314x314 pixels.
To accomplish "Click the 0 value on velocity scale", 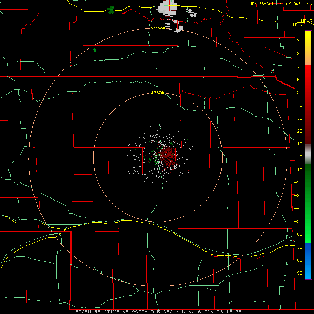I will [x=301, y=157].
